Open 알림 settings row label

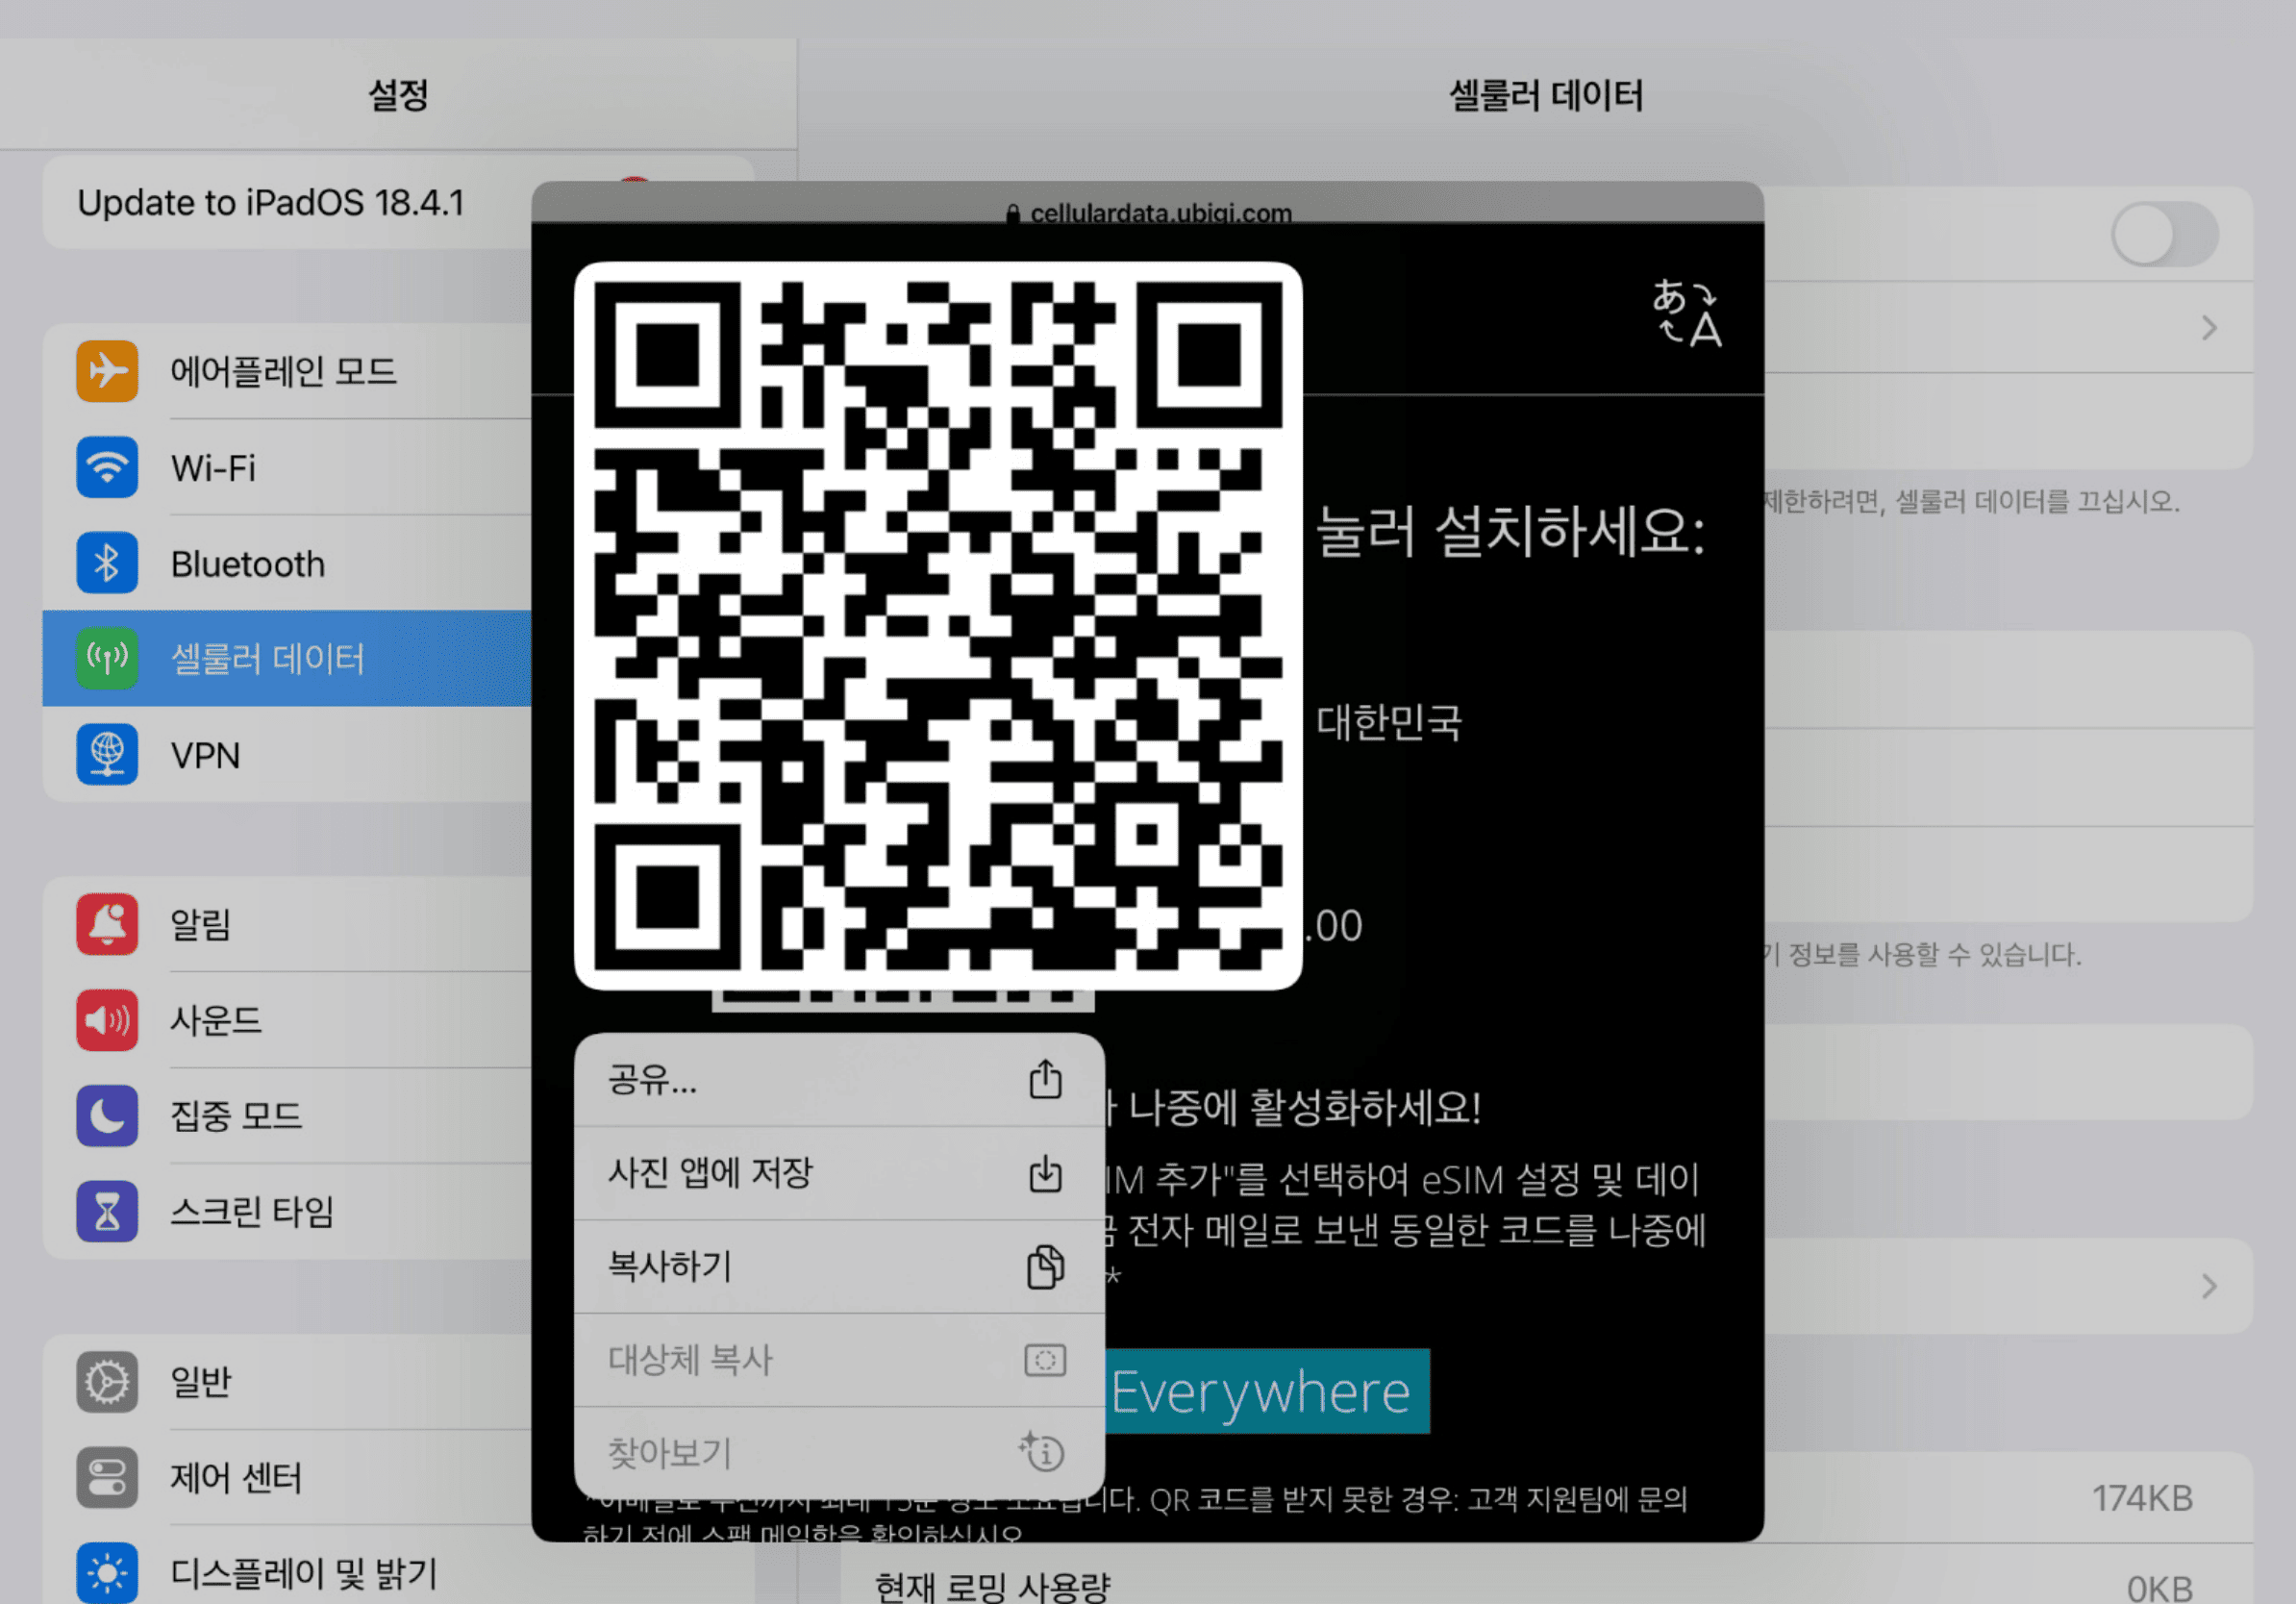(200, 924)
